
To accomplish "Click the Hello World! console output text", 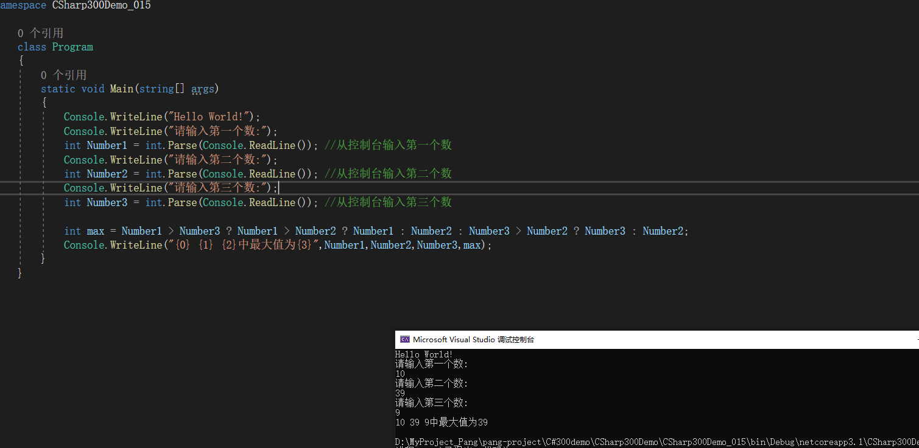I will [x=423, y=354].
